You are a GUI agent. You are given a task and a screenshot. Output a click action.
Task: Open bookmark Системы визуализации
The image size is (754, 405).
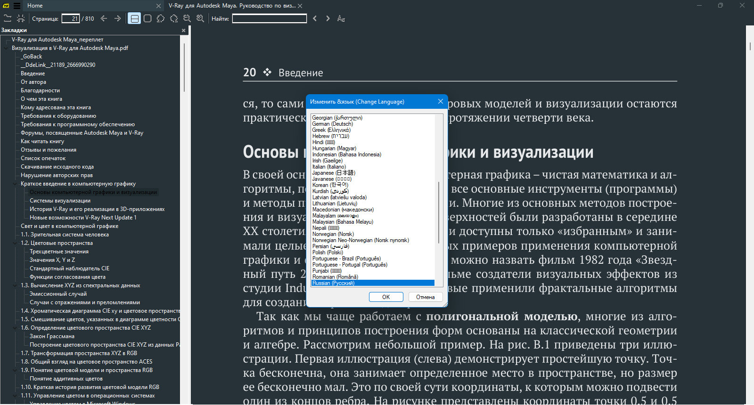point(60,201)
